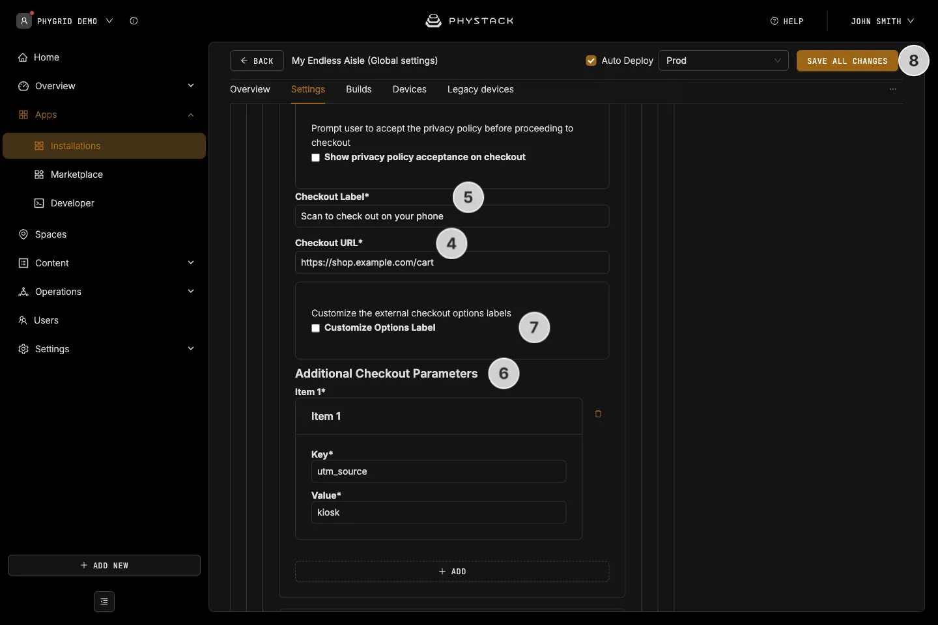Screen dimensions: 938x625
Task: Check the Customize Options Label box
Action: pyautogui.click(x=316, y=328)
